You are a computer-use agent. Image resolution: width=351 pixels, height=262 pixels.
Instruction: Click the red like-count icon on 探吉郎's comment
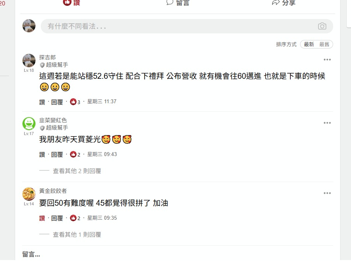[73, 102]
